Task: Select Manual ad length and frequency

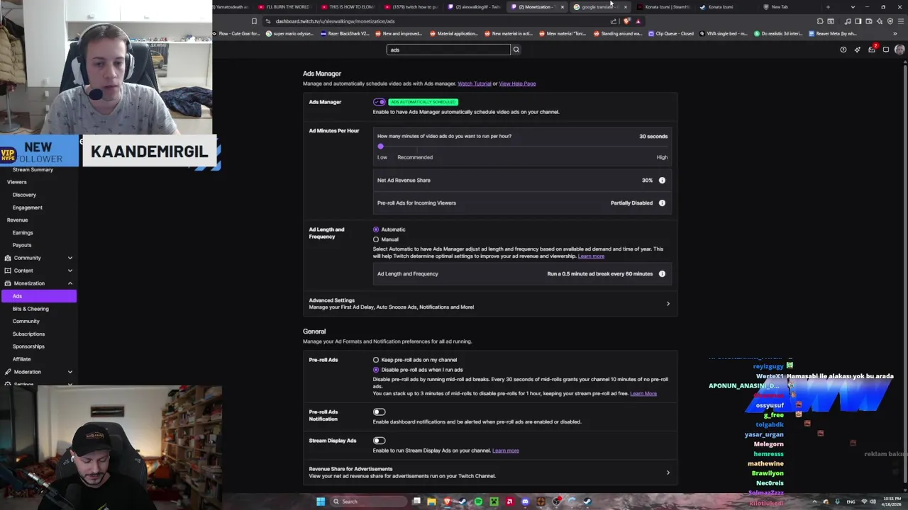Action: (376, 239)
